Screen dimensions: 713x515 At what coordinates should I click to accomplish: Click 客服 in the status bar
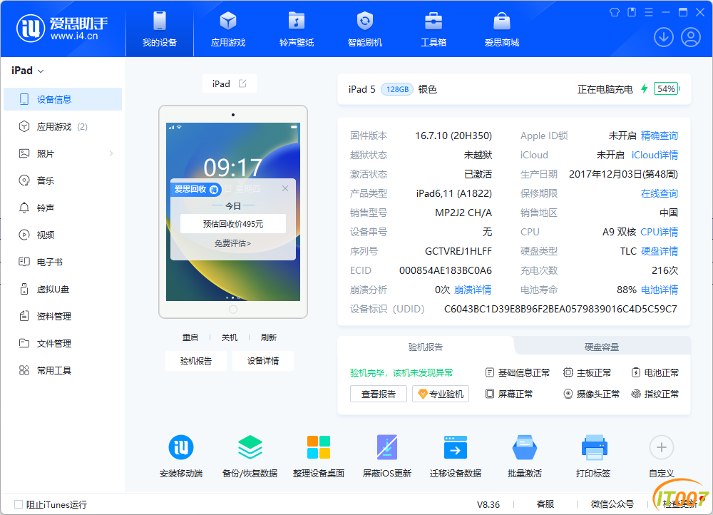[x=545, y=504]
